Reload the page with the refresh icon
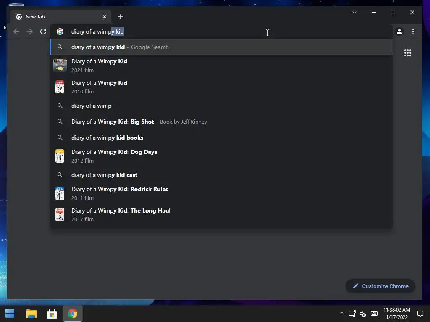The image size is (430, 322). [43, 31]
